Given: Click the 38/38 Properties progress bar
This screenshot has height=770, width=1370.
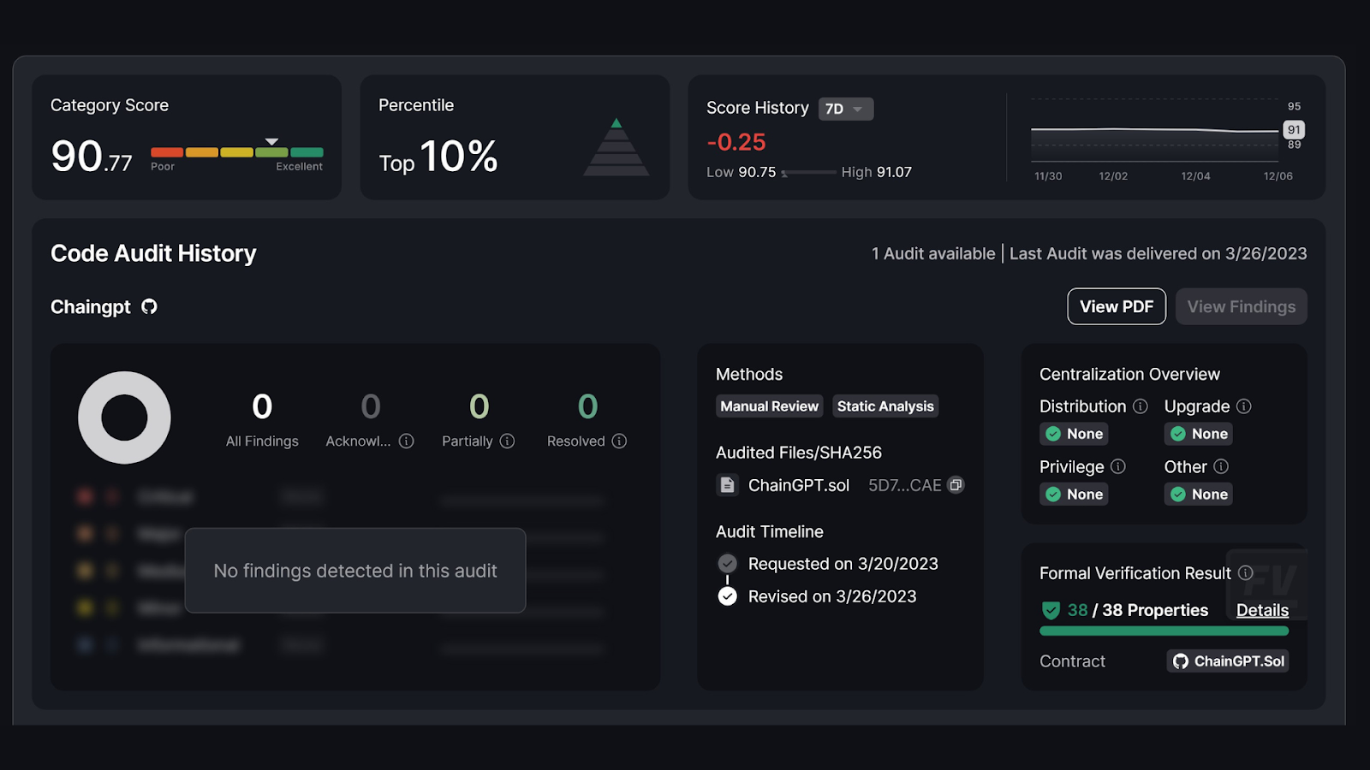Looking at the screenshot, I should pyautogui.click(x=1163, y=631).
